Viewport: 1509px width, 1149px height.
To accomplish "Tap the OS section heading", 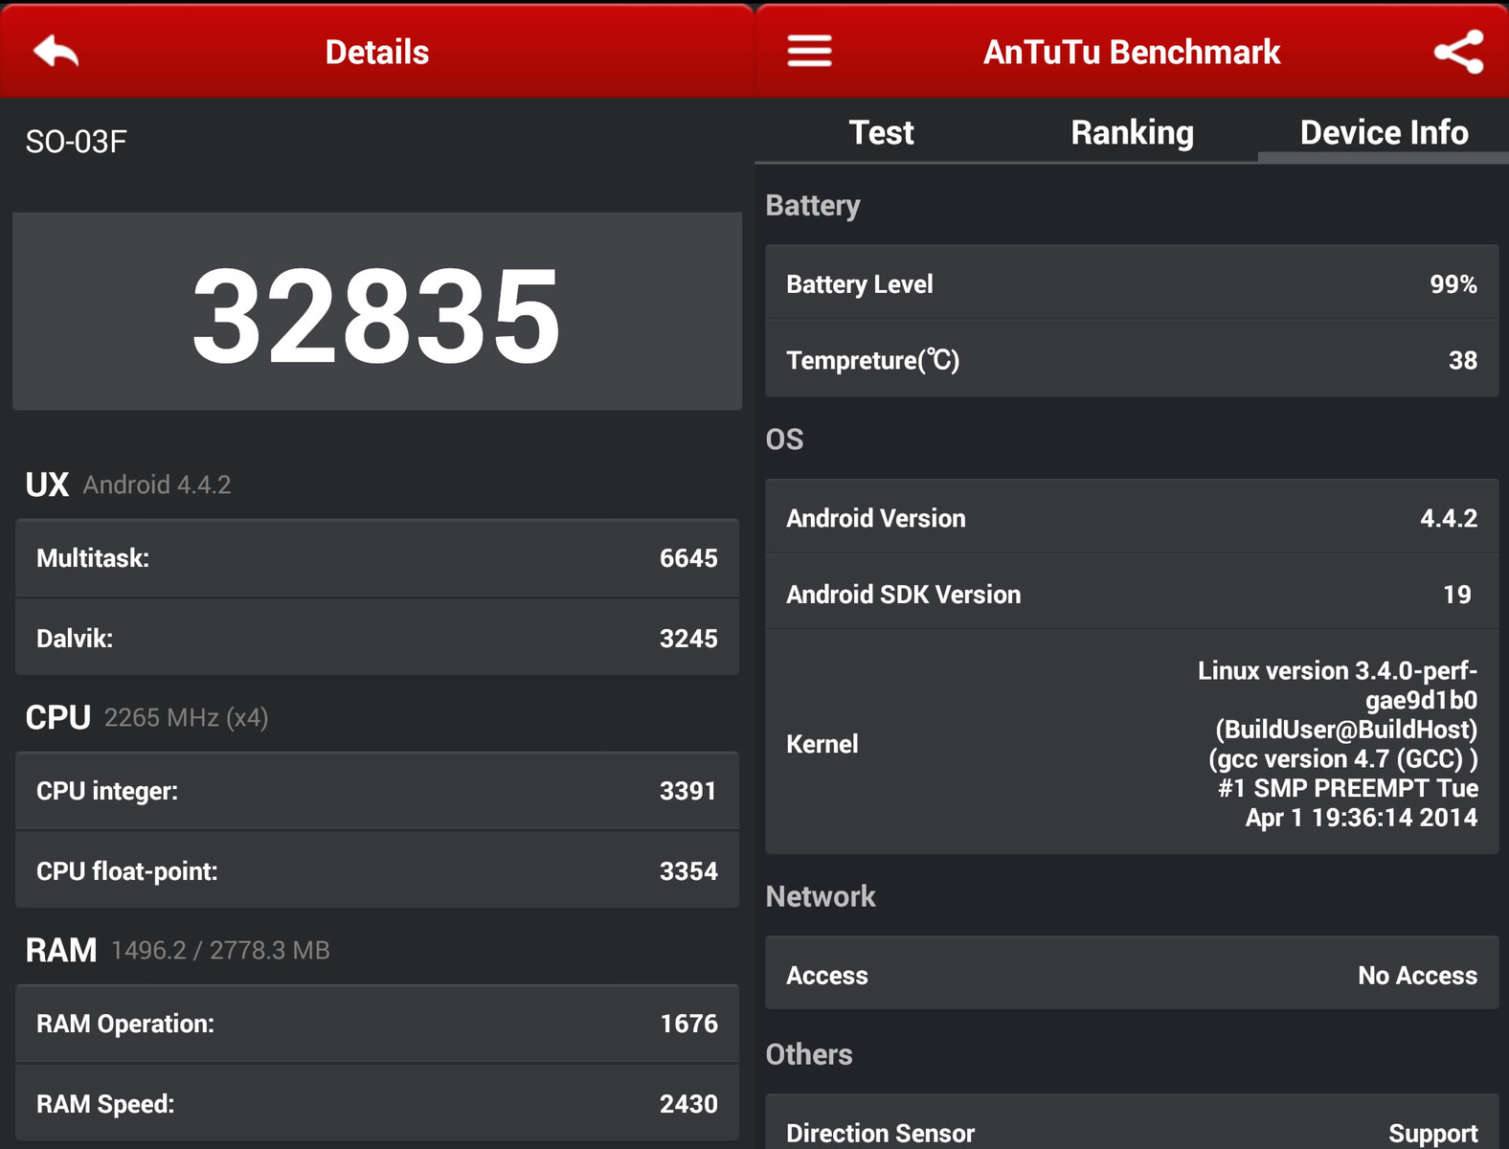I will (x=784, y=439).
